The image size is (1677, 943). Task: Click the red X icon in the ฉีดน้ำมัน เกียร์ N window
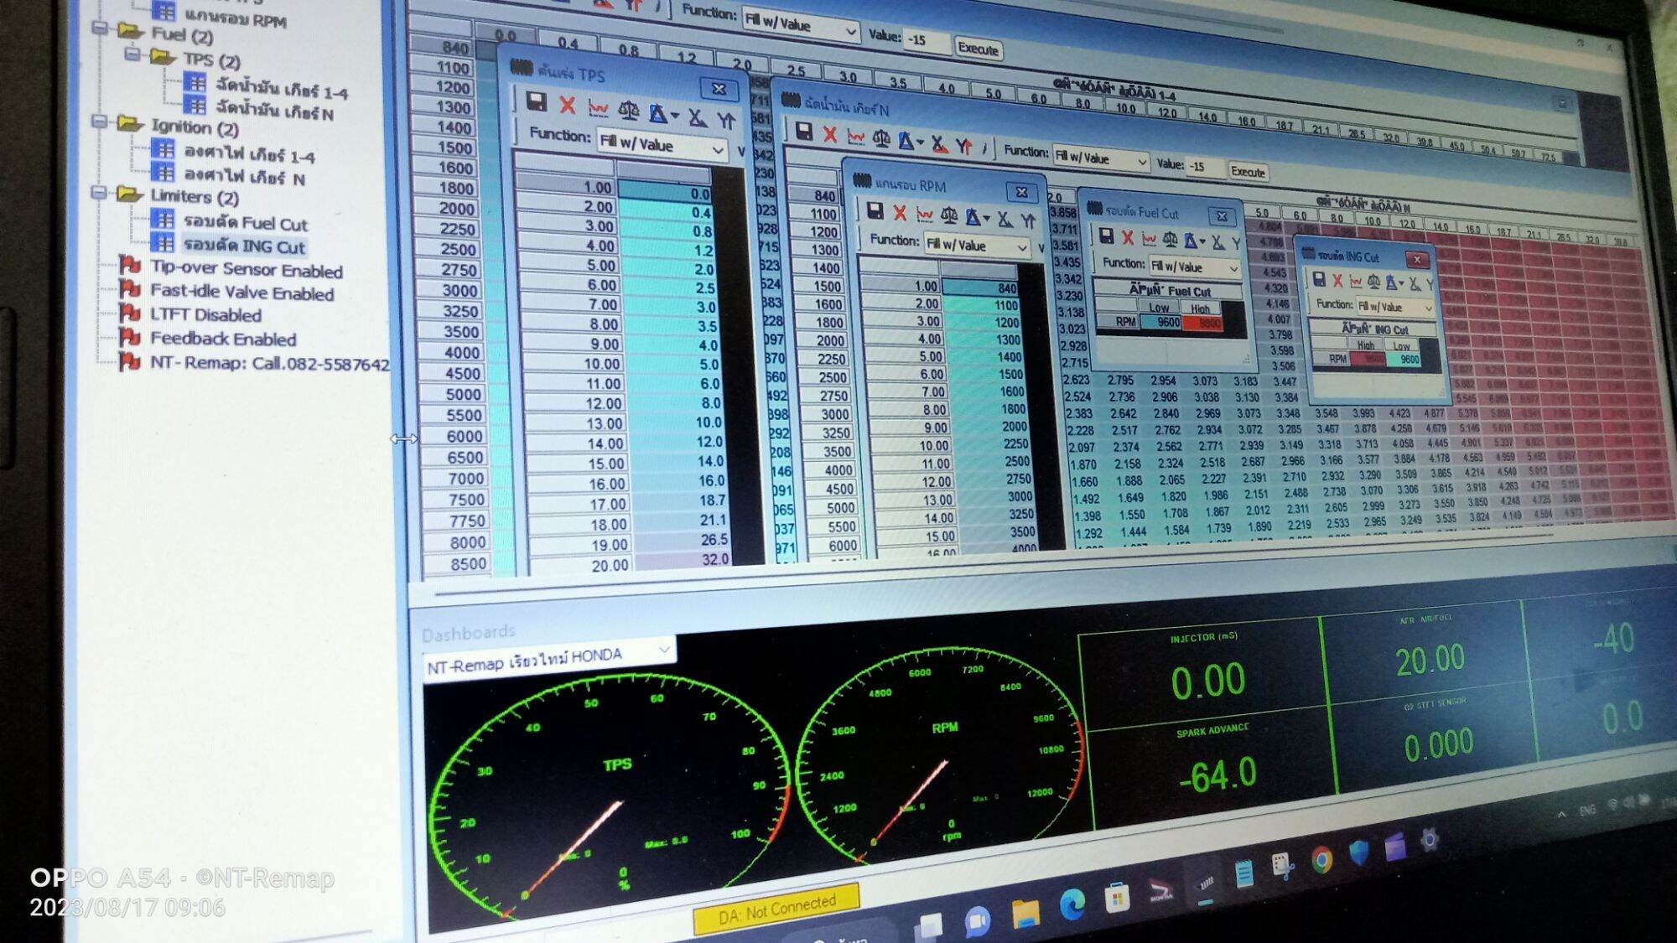pos(830,134)
